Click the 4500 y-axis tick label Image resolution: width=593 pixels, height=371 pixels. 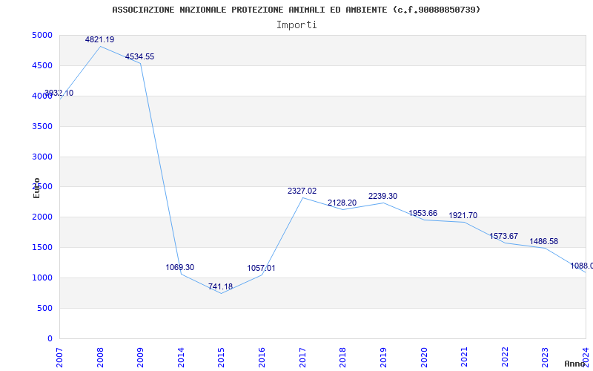(x=42, y=65)
